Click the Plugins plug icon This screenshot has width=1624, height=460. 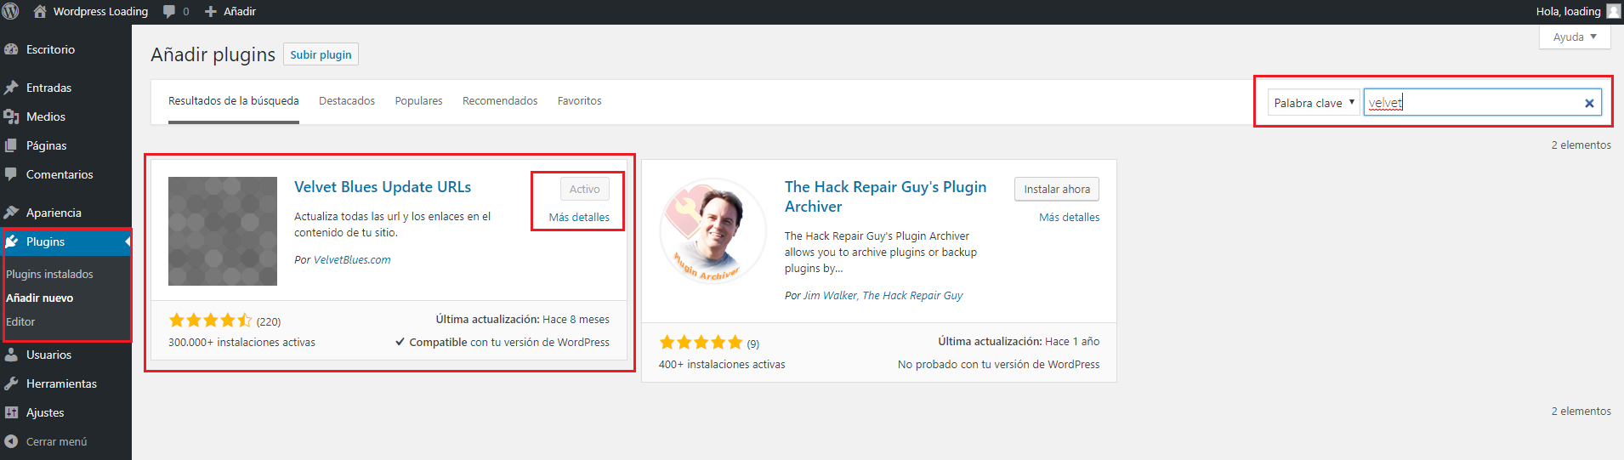[12, 241]
